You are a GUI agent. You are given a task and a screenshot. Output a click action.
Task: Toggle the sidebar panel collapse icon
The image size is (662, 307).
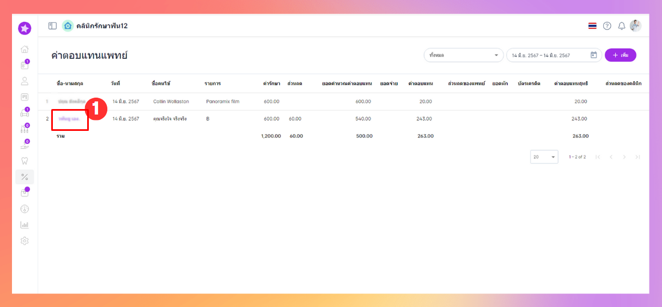52,26
